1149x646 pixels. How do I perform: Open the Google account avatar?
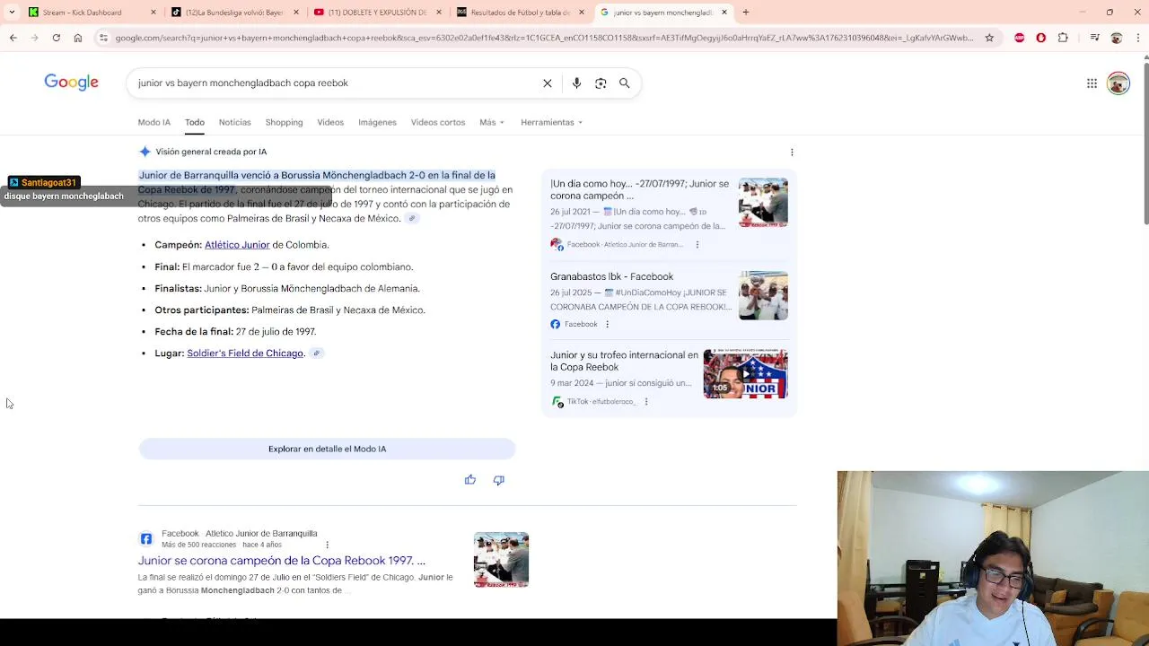(x=1118, y=83)
